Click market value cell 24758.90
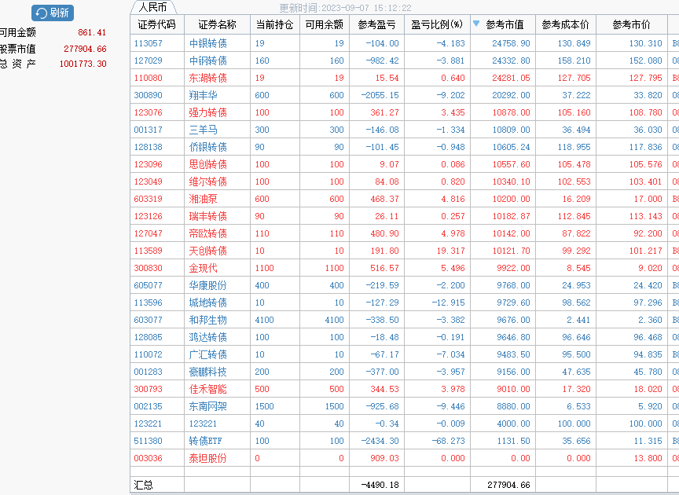679x495 pixels. click(x=511, y=43)
